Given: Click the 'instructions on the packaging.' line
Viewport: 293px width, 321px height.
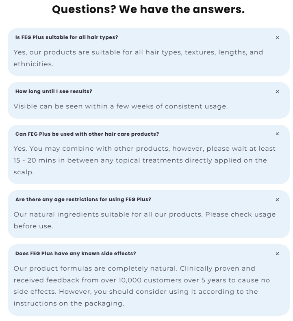Looking at the screenshot, I should coord(69,303).
